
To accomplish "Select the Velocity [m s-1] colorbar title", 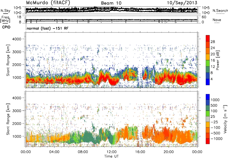I will [225, 119].
